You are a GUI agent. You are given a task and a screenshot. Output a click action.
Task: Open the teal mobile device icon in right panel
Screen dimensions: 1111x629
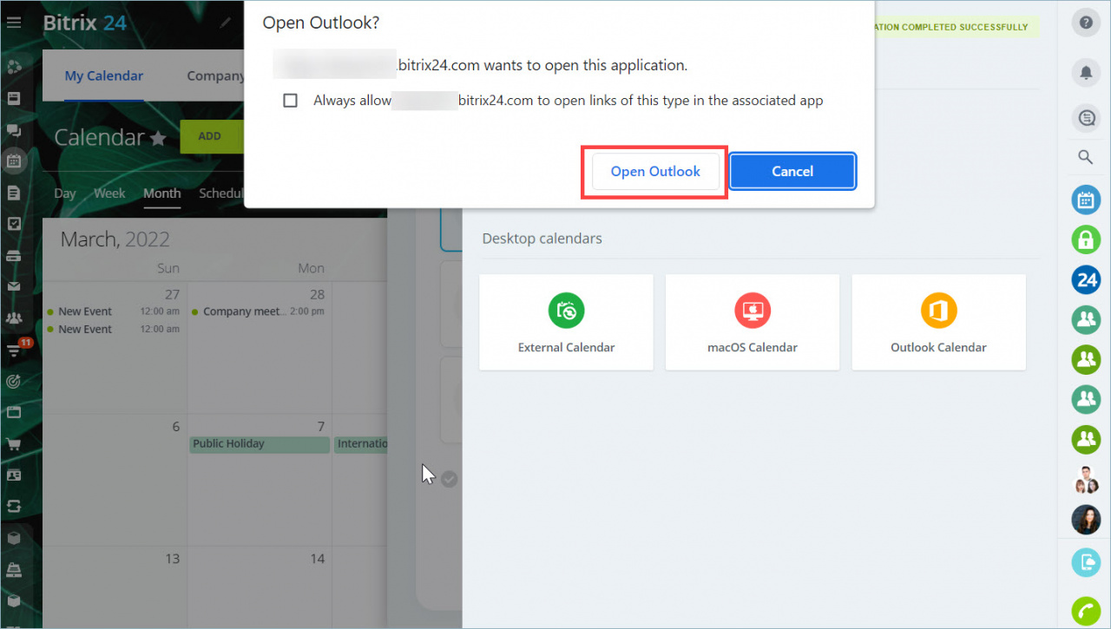(1086, 562)
